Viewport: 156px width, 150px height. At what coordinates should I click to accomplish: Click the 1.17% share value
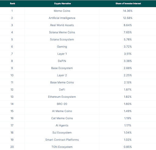click(128, 125)
